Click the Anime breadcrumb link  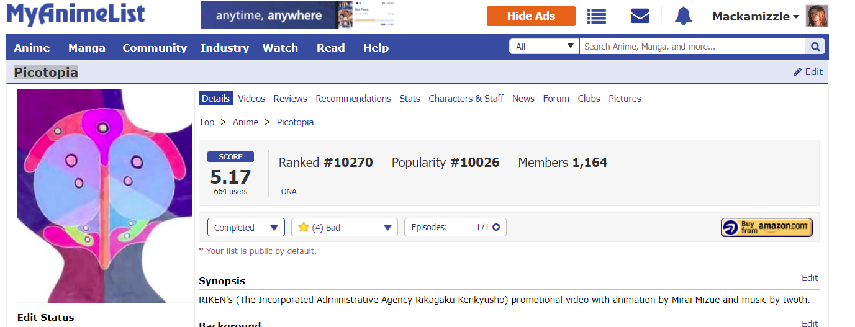[x=245, y=122]
